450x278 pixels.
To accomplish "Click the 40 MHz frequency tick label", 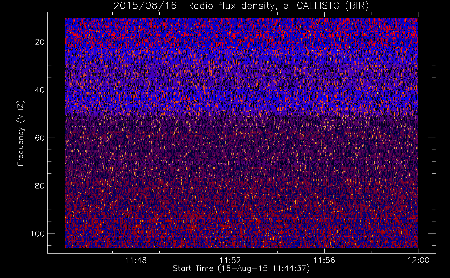I will coord(40,90).
